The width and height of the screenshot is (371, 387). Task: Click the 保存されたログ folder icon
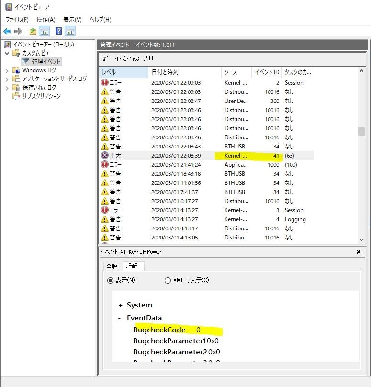(17, 87)
